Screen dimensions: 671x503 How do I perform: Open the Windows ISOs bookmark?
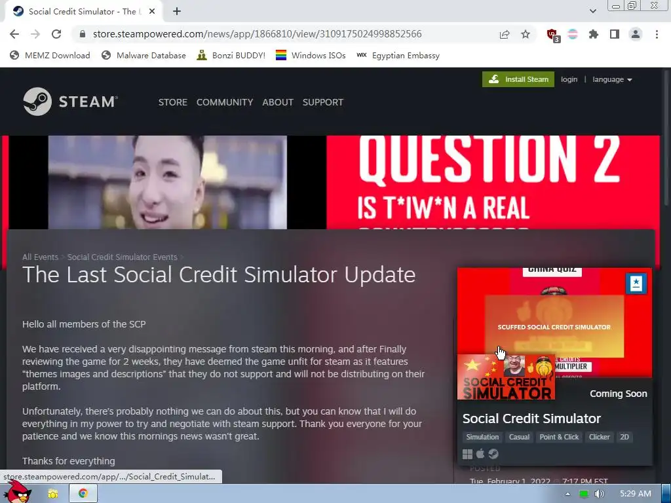[x=311, y=55]
